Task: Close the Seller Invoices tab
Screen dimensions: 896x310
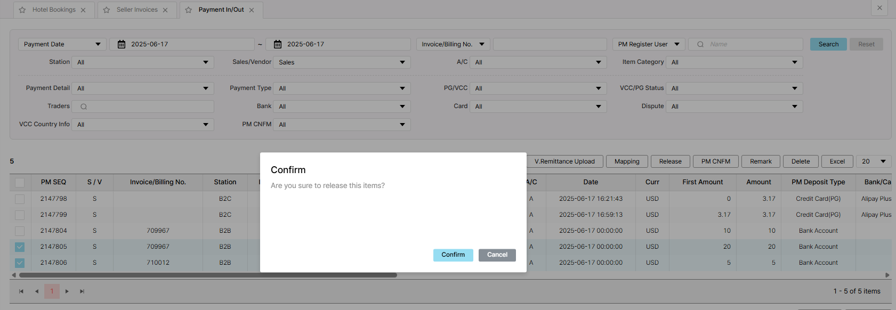Action: point(165,10)
